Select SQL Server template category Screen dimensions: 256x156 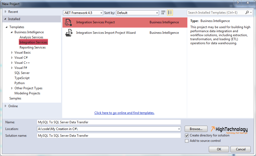22,73
